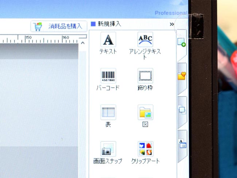Insert Arranged Text (アレンジテキスト)
This screenshot has width=237, height=178.
tap(145, 40)
